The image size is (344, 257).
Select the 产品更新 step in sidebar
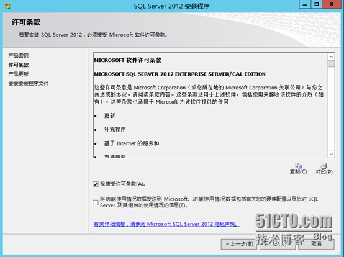pyautogui.click(x=19, y=74)
